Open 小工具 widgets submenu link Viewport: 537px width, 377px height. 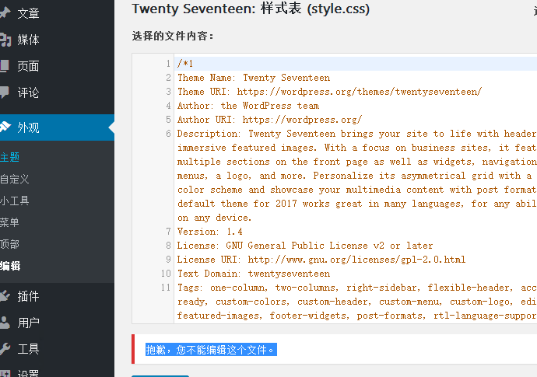14,201
